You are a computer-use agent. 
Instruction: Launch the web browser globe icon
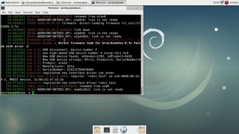coord(124,130)
